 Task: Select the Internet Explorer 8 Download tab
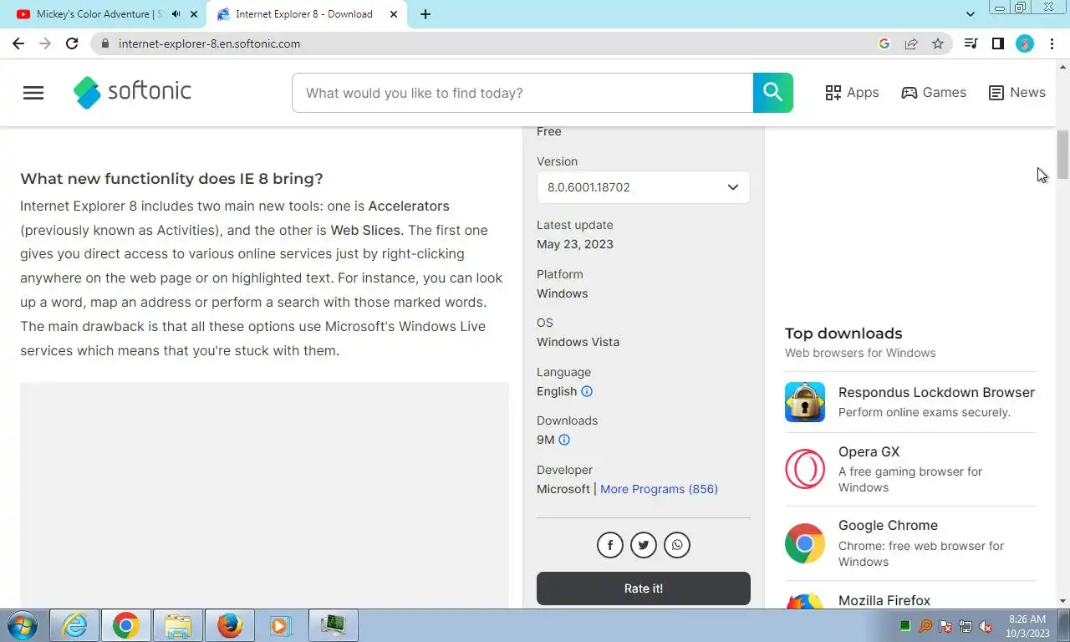304,14
